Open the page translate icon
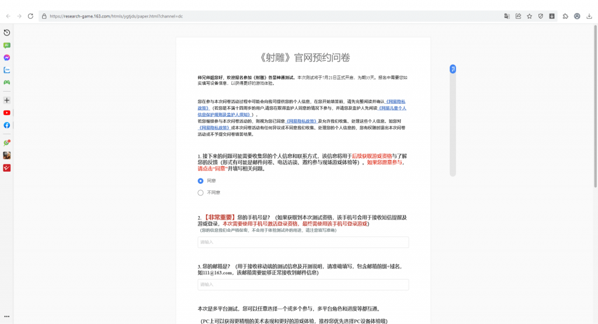The image size is (598, 324). click(507, 16)
